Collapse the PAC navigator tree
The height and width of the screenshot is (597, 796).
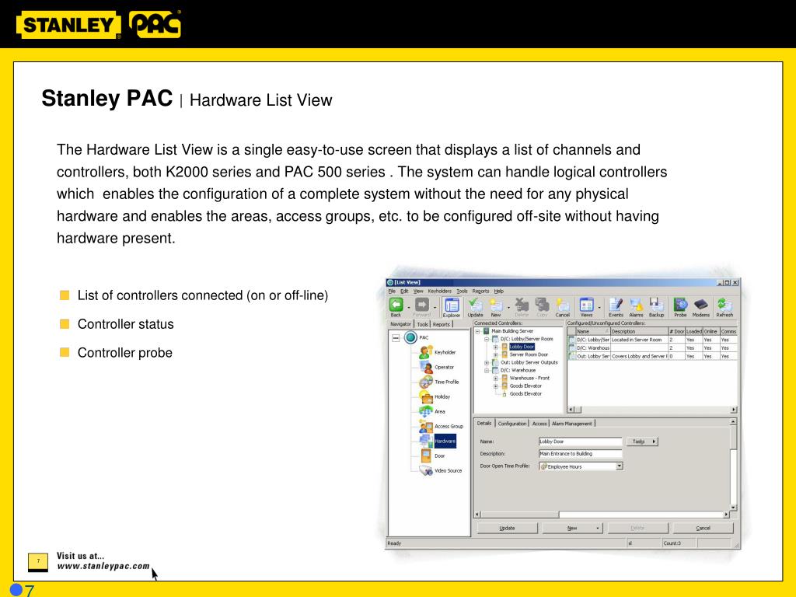396,338
